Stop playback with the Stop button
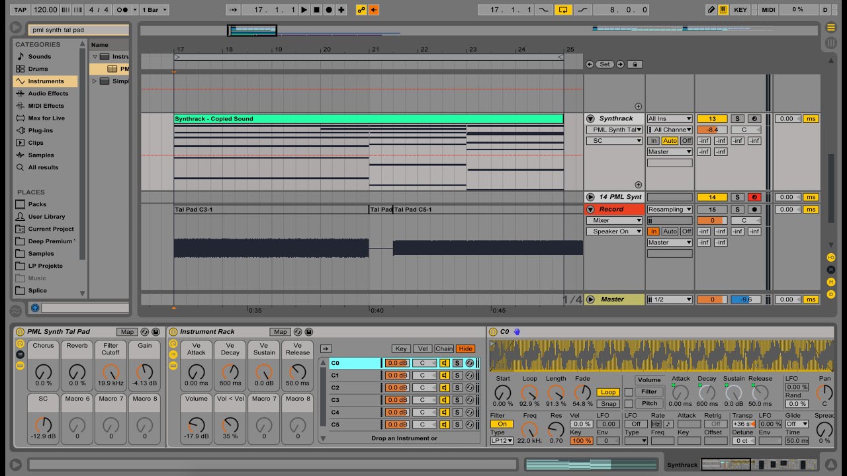The height and width of the screenshot is (476, 847). tap(316, 10)
